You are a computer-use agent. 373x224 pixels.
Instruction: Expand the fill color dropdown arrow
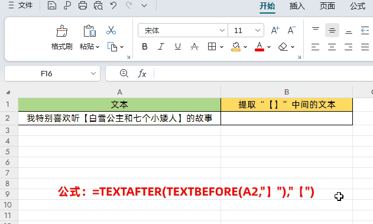[x=245, y=47]
